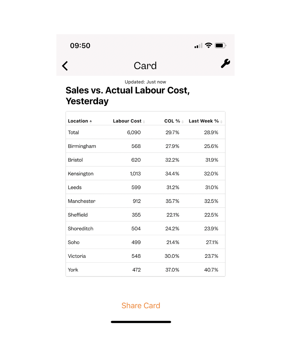Select the Birmingham row
This screenshot has height=360, width=299.
click(x=145, y=146)
